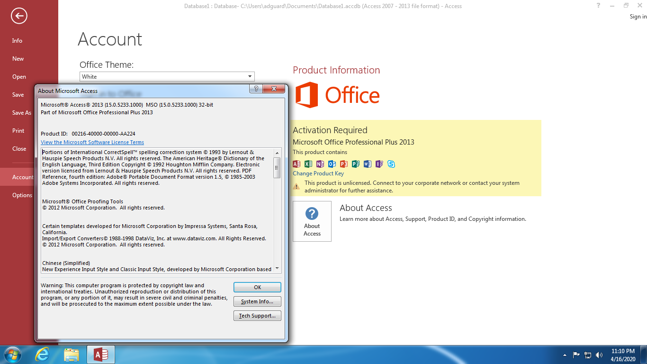Launch Internet Explorer from the taskbar
647x364 pixels.
point(42,355)
